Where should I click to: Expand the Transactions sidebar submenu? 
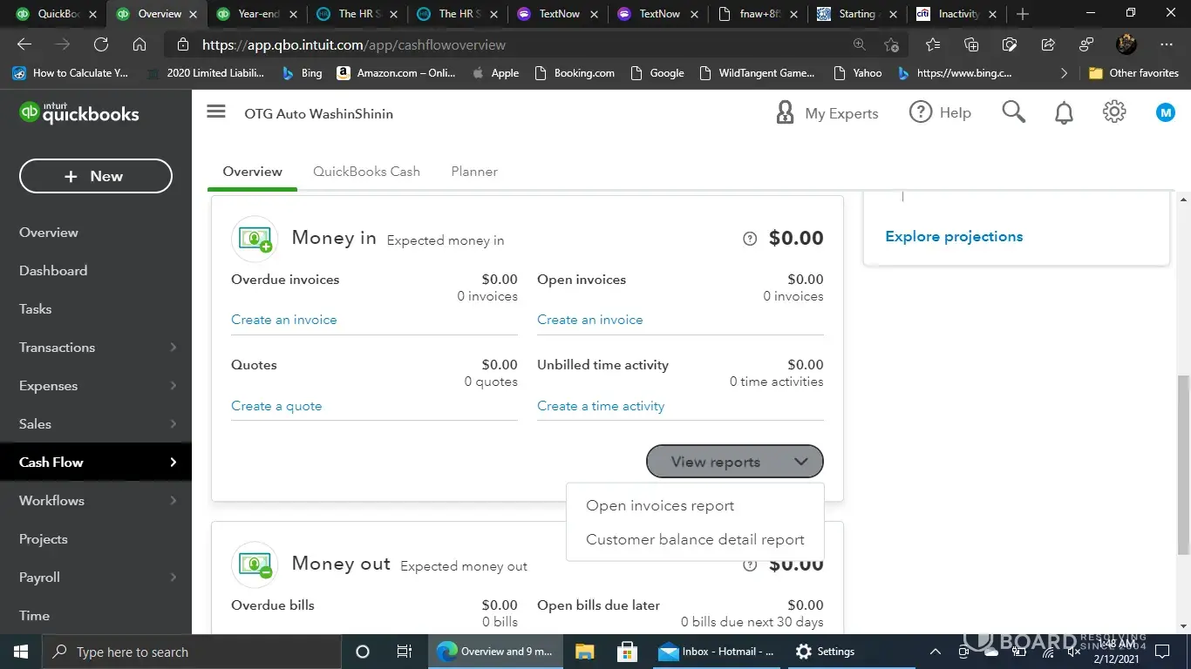(173, 348)
